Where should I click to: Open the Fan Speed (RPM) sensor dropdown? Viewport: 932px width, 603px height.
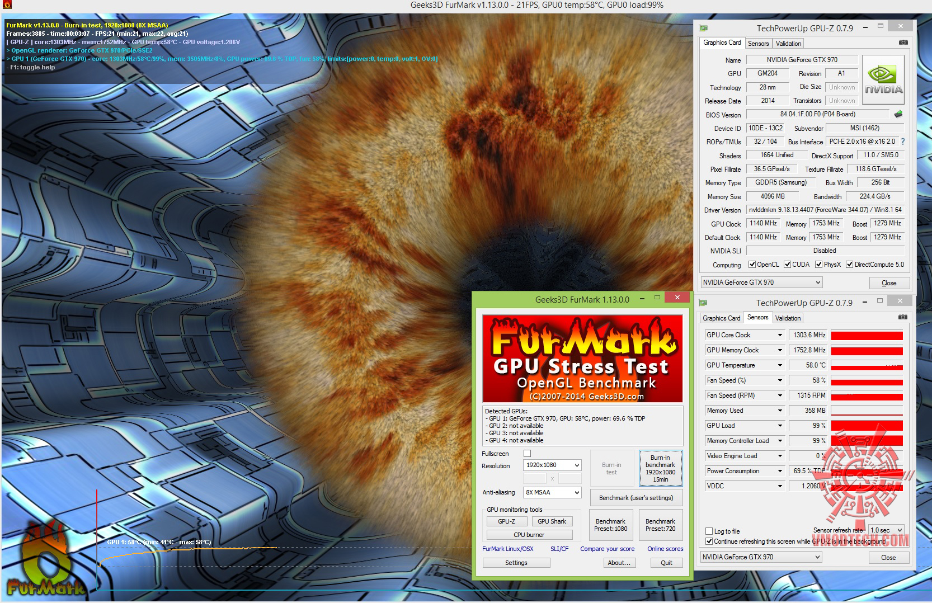click(x=780, y=395)
